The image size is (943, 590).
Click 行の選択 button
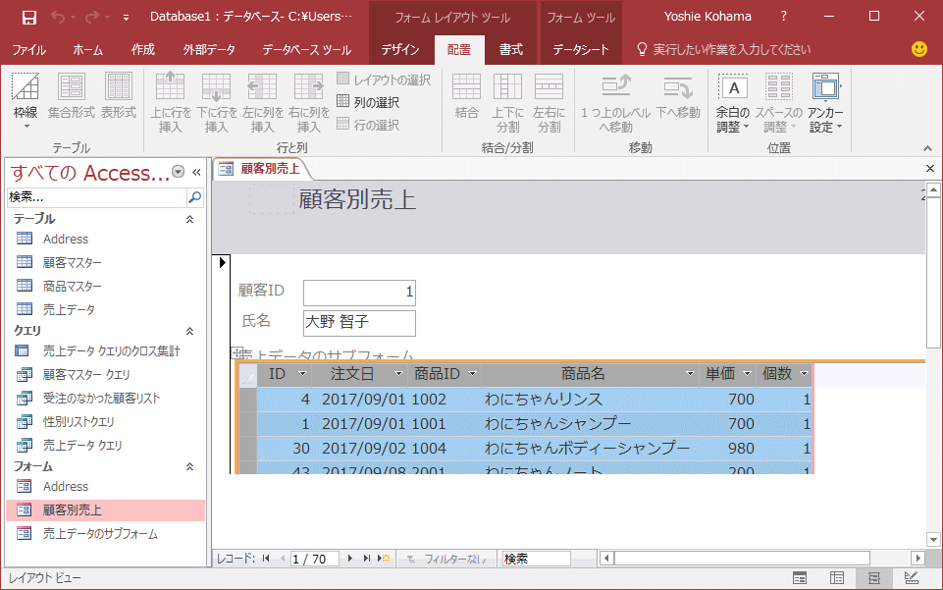(368, 125)
